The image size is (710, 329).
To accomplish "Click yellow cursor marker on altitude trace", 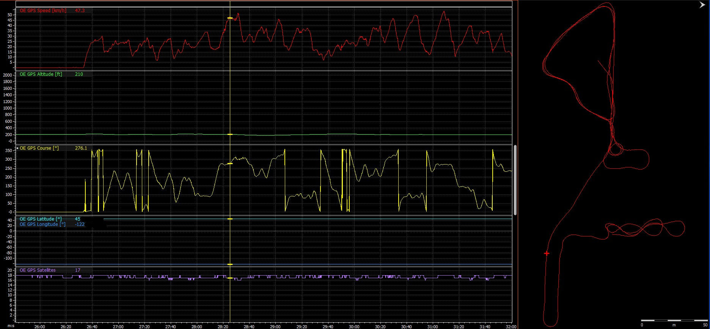I will 230,134.
